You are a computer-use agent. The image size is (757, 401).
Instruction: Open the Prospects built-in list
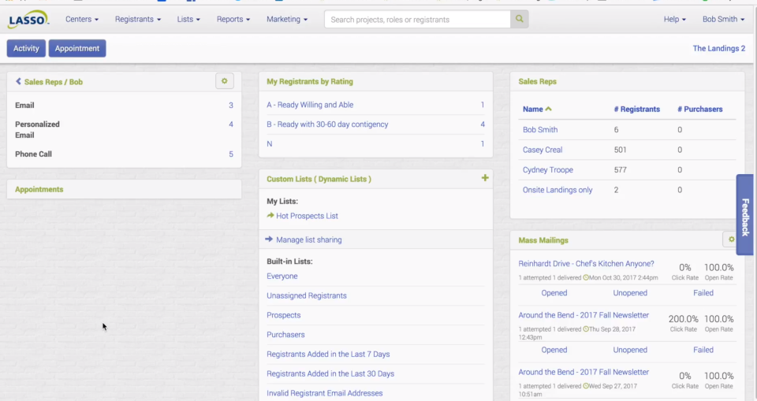point(283,315)
